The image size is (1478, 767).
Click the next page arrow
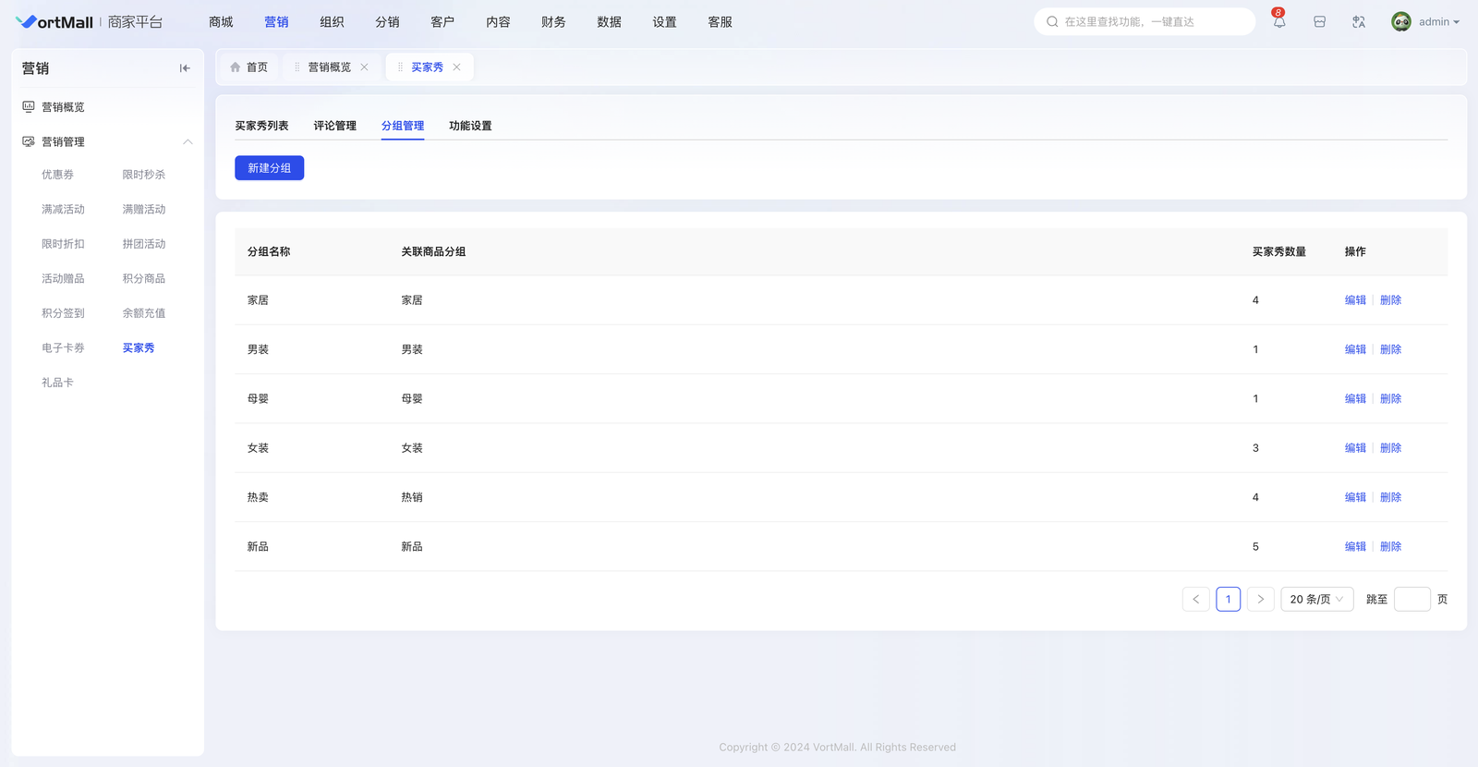[x=1260, y=600]
